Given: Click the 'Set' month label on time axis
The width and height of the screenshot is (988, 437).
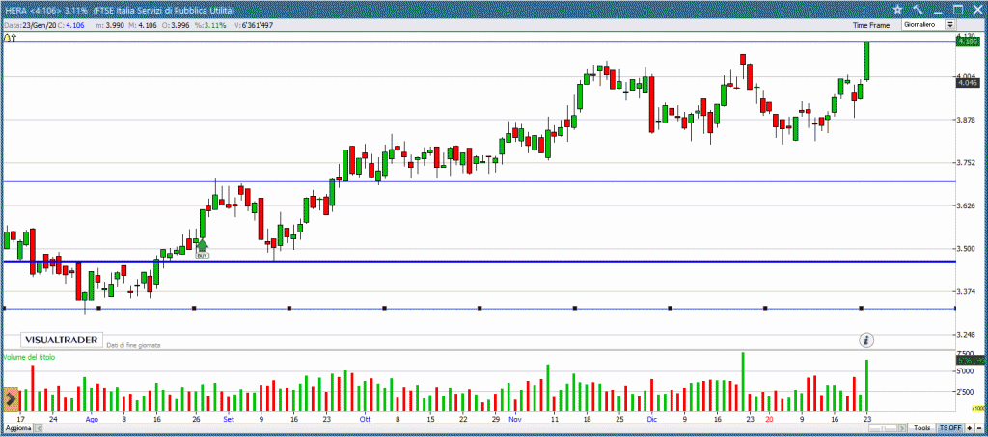Looking at the screenshot, I should (229, 419).
